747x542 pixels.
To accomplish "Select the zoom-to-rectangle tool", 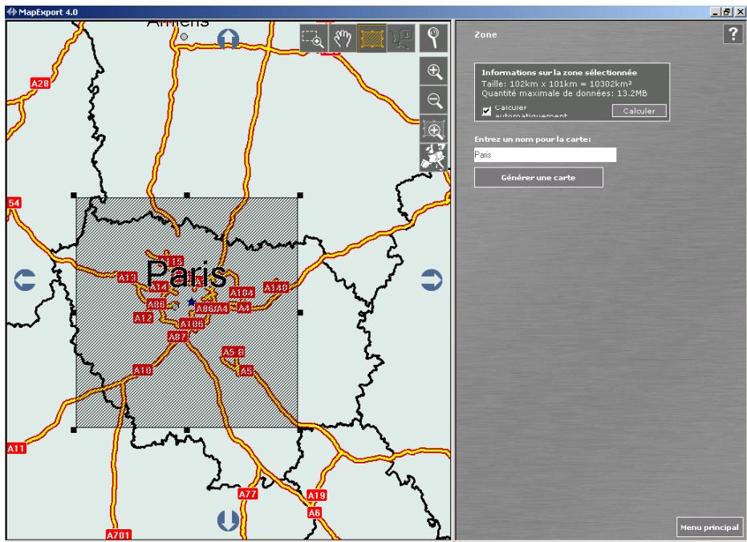I will 314,38.
